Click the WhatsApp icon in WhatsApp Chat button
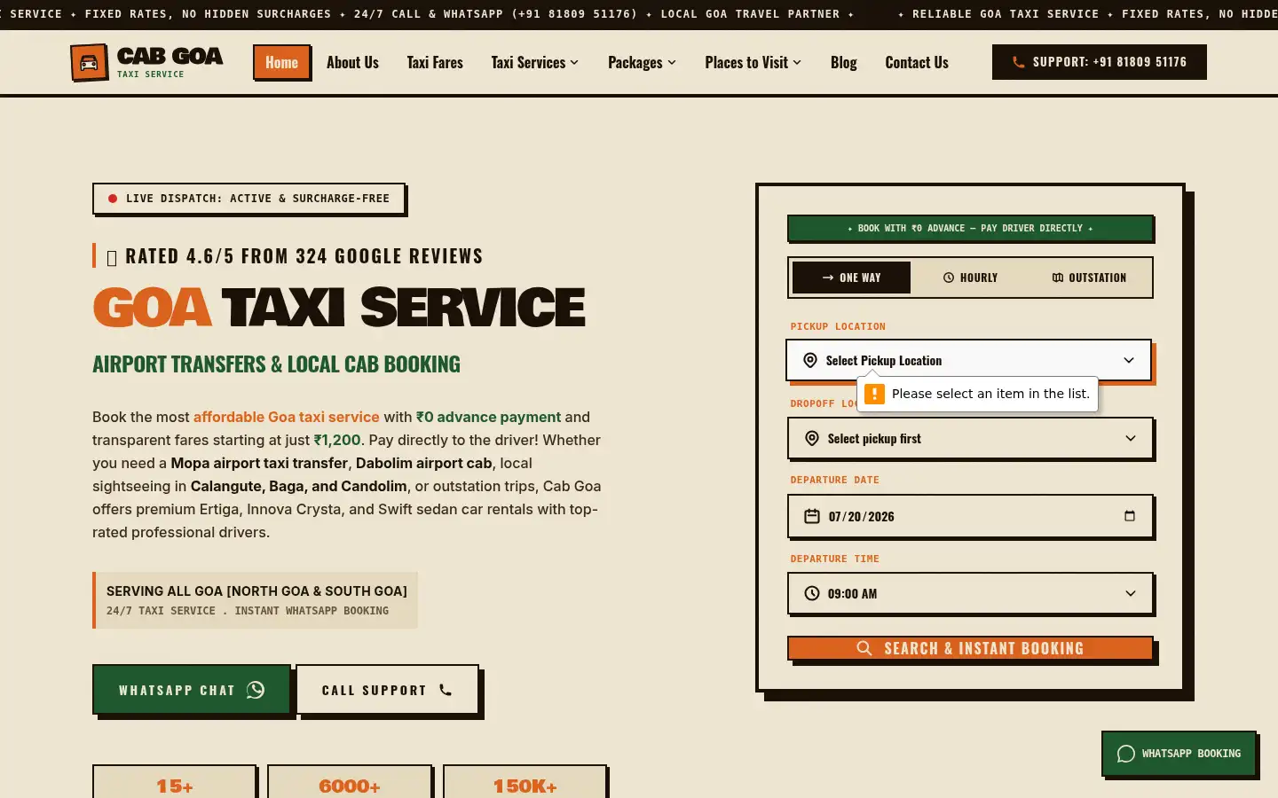This screenshot has width=1278, height=798. click(256, 690)
